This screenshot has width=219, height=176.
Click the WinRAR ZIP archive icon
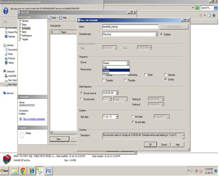(7, 159)
